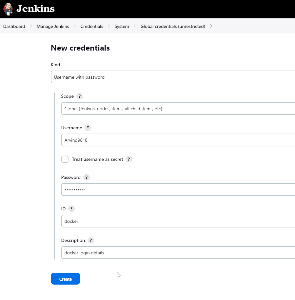The height and width of the screenshot is (300, 295).
Task: Open the Kind dropdown
Action: 173,77
